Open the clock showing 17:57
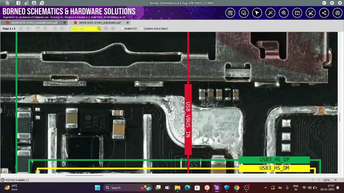The height and width of the screenshot is (193, 344). coord(327,188)
